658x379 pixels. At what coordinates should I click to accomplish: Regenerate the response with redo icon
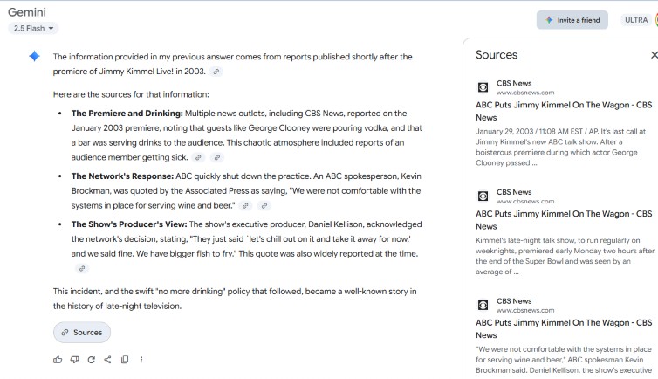pyautogui.click(x=91, y=359)
